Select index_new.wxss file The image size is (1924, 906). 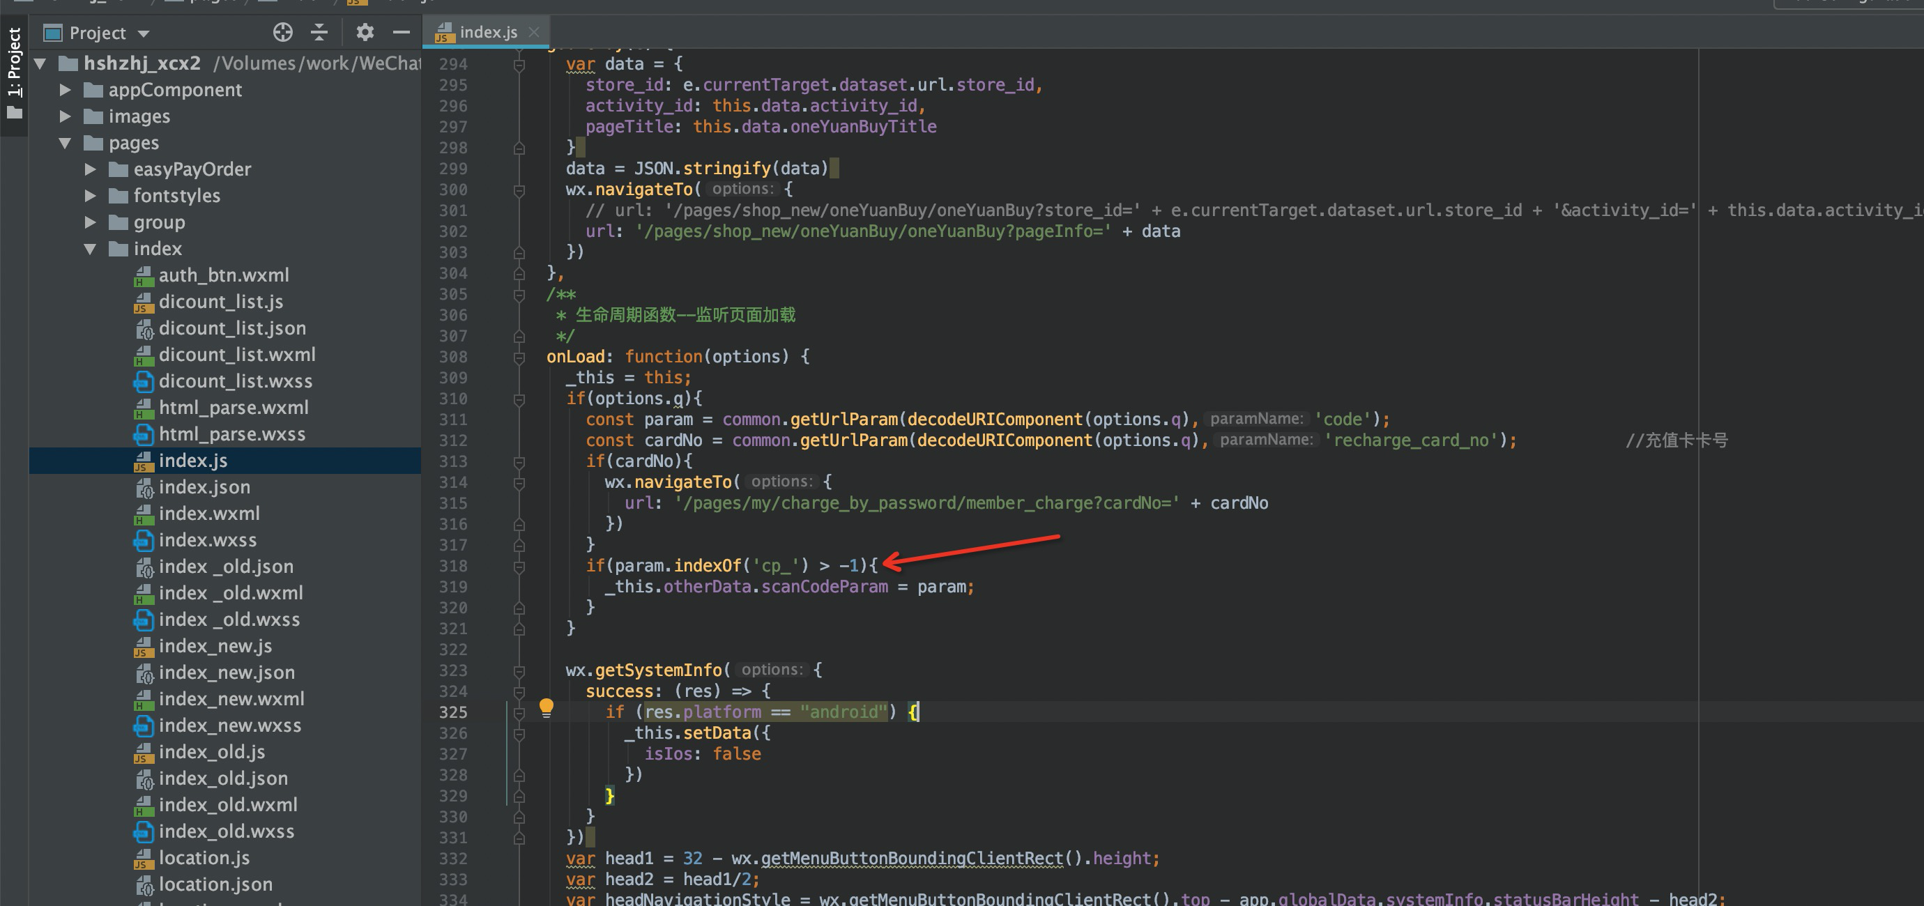(229, 725)
